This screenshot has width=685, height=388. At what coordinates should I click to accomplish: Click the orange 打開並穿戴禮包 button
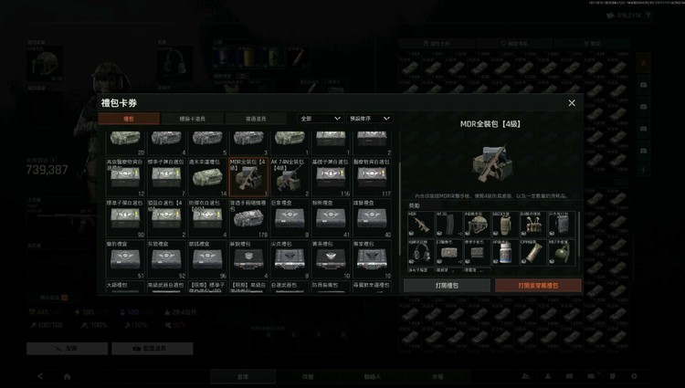tap(538, 286)
